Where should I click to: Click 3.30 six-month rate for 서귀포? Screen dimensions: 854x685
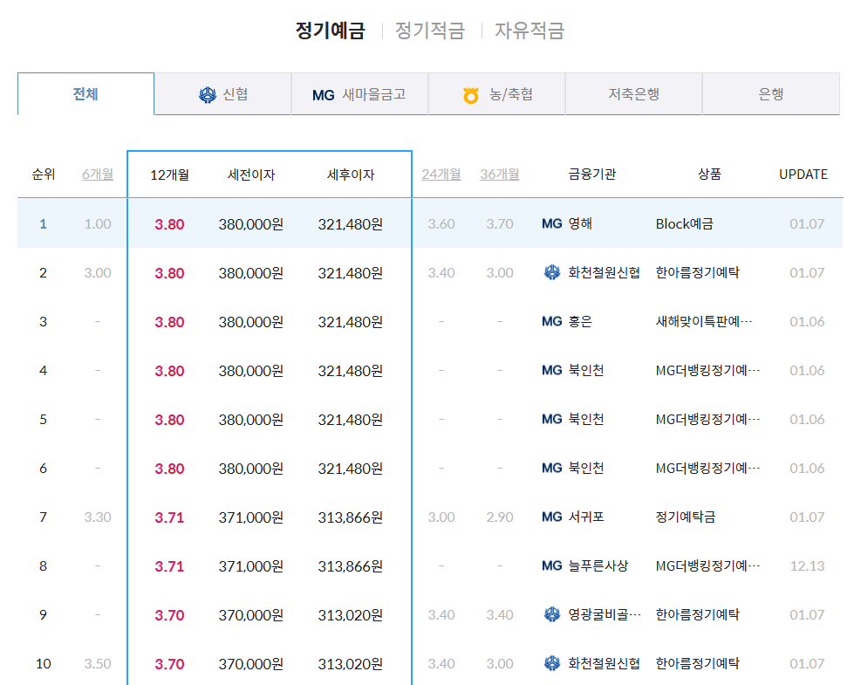click(98, 517)
